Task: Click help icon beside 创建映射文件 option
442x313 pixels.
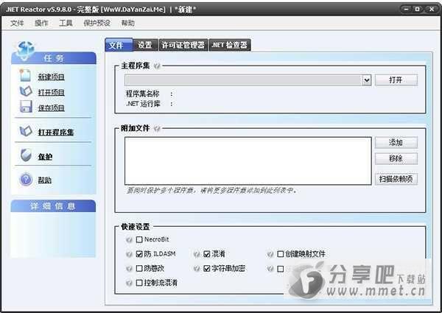Action: point(270,254)
